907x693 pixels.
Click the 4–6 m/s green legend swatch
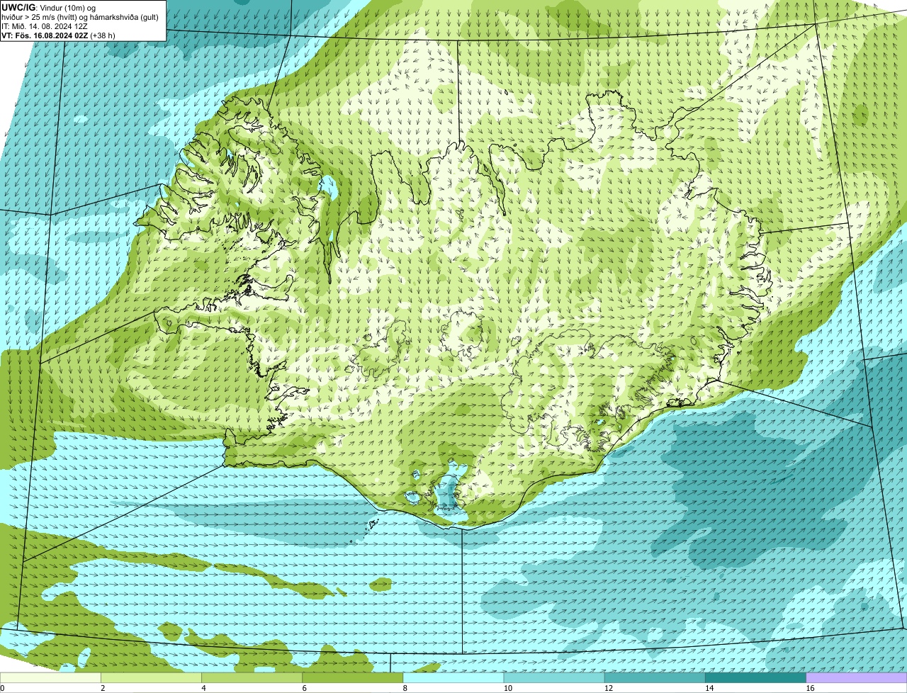point(252,677)
